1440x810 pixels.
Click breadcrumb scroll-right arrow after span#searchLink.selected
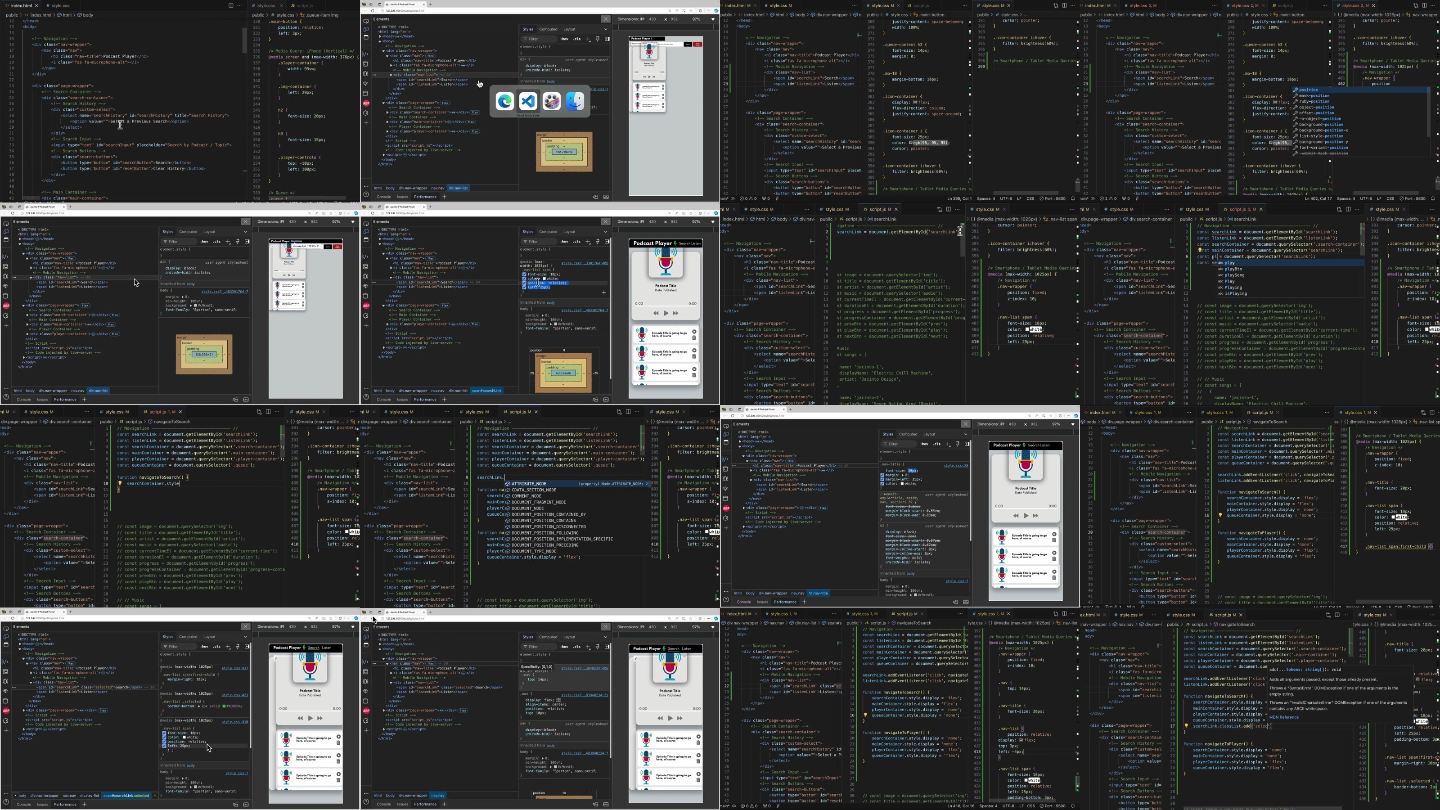(x=155, y=796)
